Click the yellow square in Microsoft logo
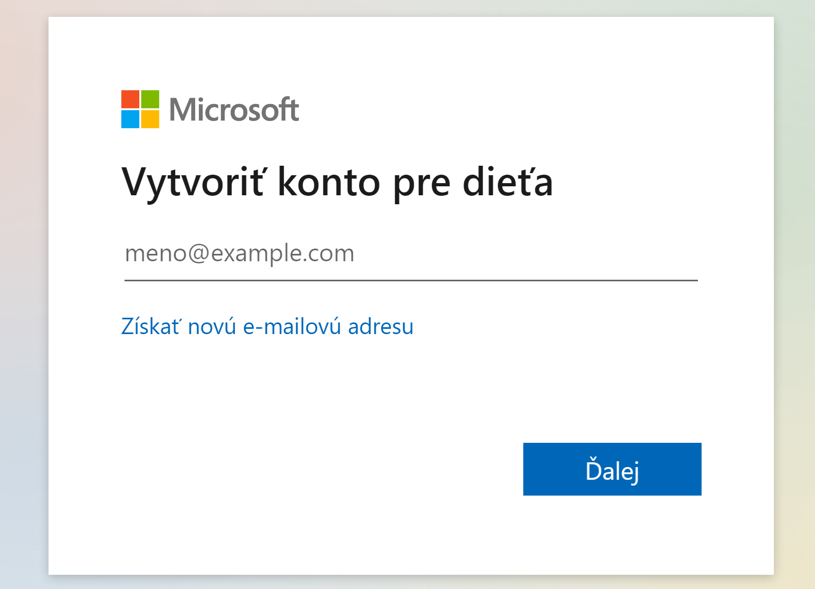 [x=150, y=119]
